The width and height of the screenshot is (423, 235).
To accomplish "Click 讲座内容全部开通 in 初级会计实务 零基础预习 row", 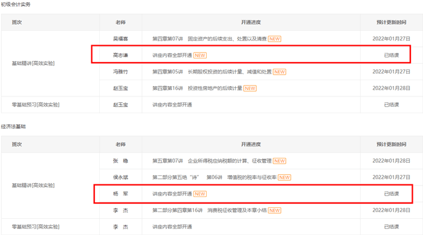I will (172, 105).
